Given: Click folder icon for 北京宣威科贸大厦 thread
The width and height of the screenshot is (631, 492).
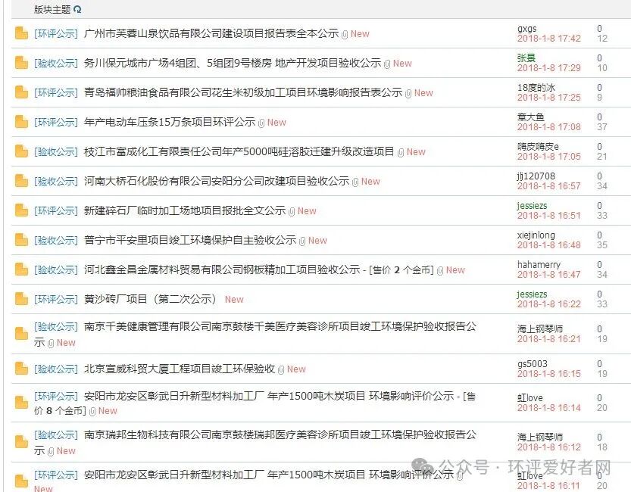Looking at the screenshot, I should coord(21,369).
